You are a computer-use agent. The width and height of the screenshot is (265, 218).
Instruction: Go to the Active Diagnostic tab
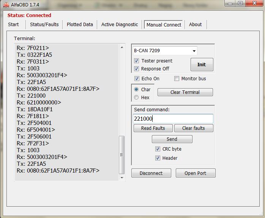[x=120, y=25]
